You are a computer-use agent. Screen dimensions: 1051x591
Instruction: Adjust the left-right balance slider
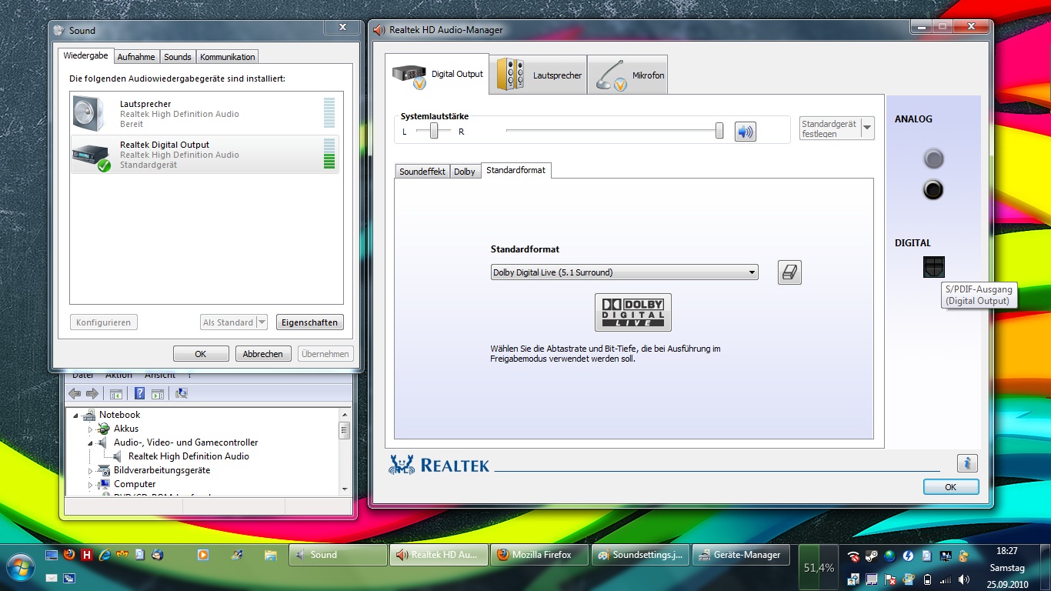pyautogui.click(x=434, y=132)
